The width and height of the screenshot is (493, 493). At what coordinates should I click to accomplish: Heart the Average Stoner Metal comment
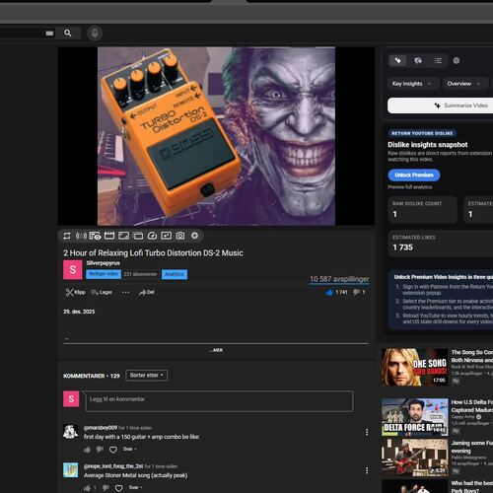(119, 488)
